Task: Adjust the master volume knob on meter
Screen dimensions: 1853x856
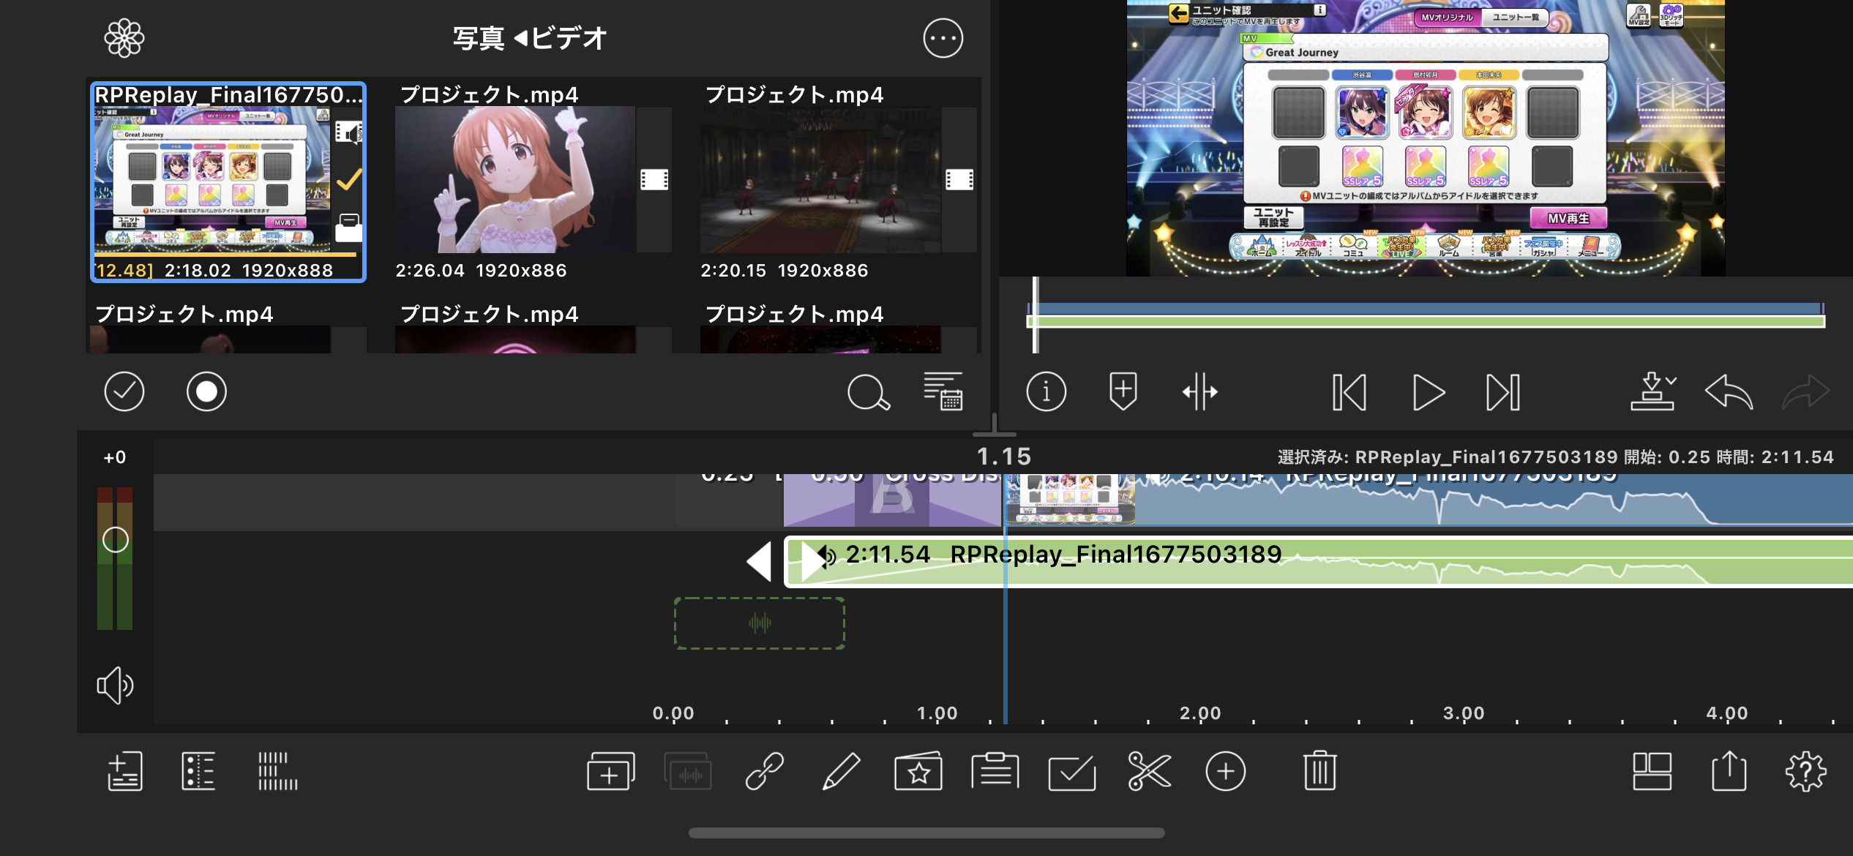Action: pyautogui.click(x=116, y=540)
